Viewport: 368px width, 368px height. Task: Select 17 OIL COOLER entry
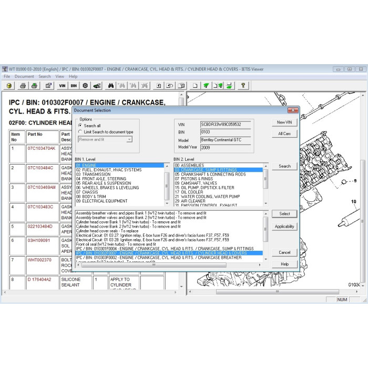(x=219, y=192)
